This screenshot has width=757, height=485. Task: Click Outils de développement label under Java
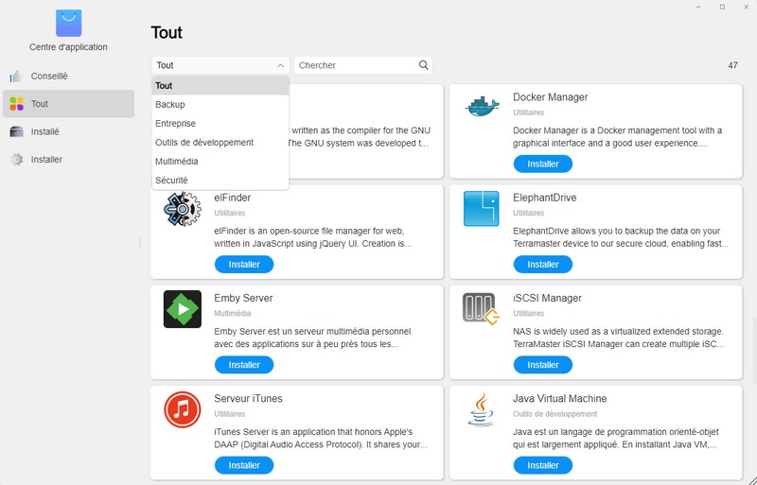click(x=555, y=414)
